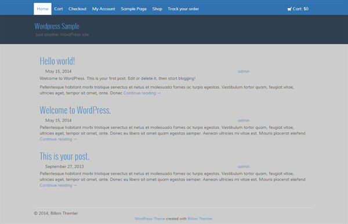The width and height of the screenshot is (348, 224).
Task: Click the © 2014, Billion Themler copyright text
Action: 56,213
